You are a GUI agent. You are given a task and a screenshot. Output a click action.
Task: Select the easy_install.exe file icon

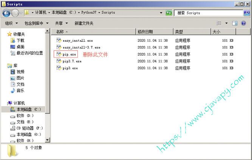pos(59,40)
